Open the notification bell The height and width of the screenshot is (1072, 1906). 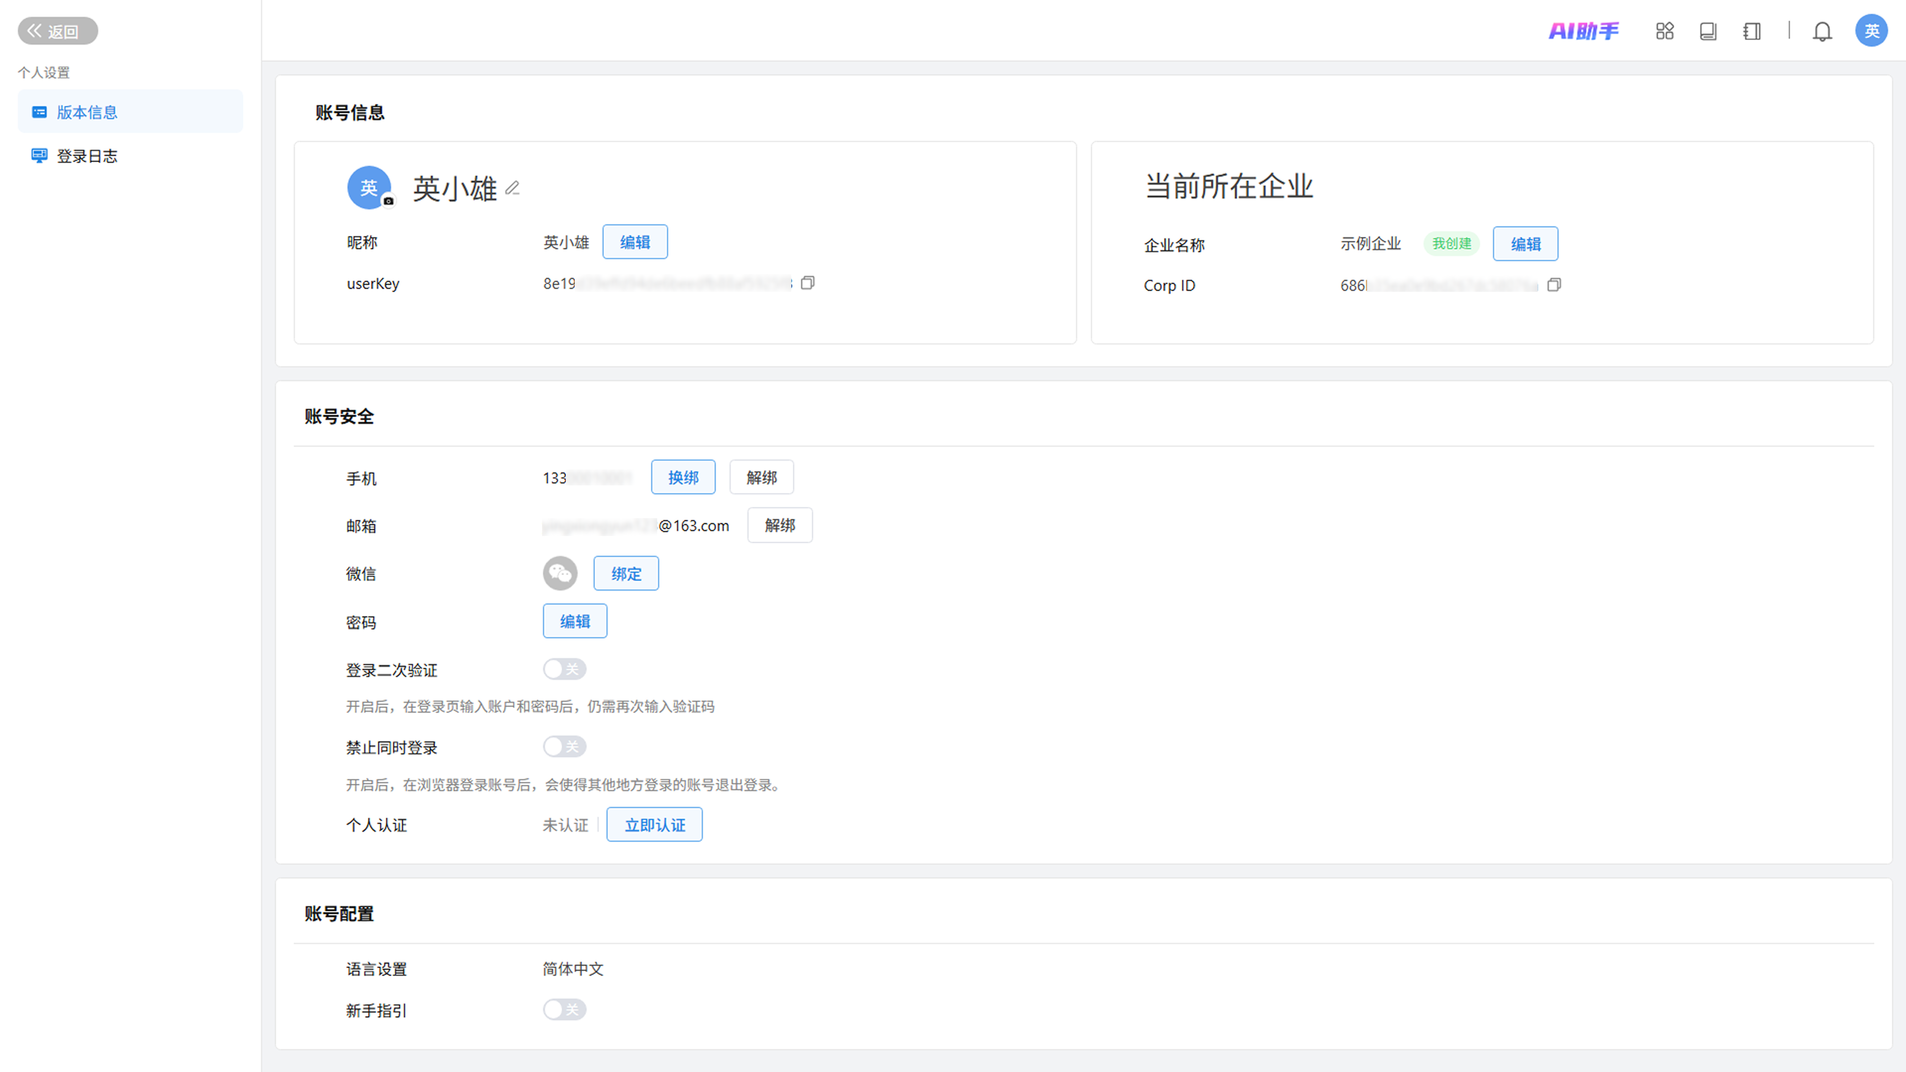(1822, 31)
